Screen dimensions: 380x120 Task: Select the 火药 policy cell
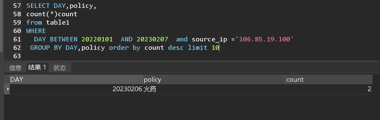[214, 89]
